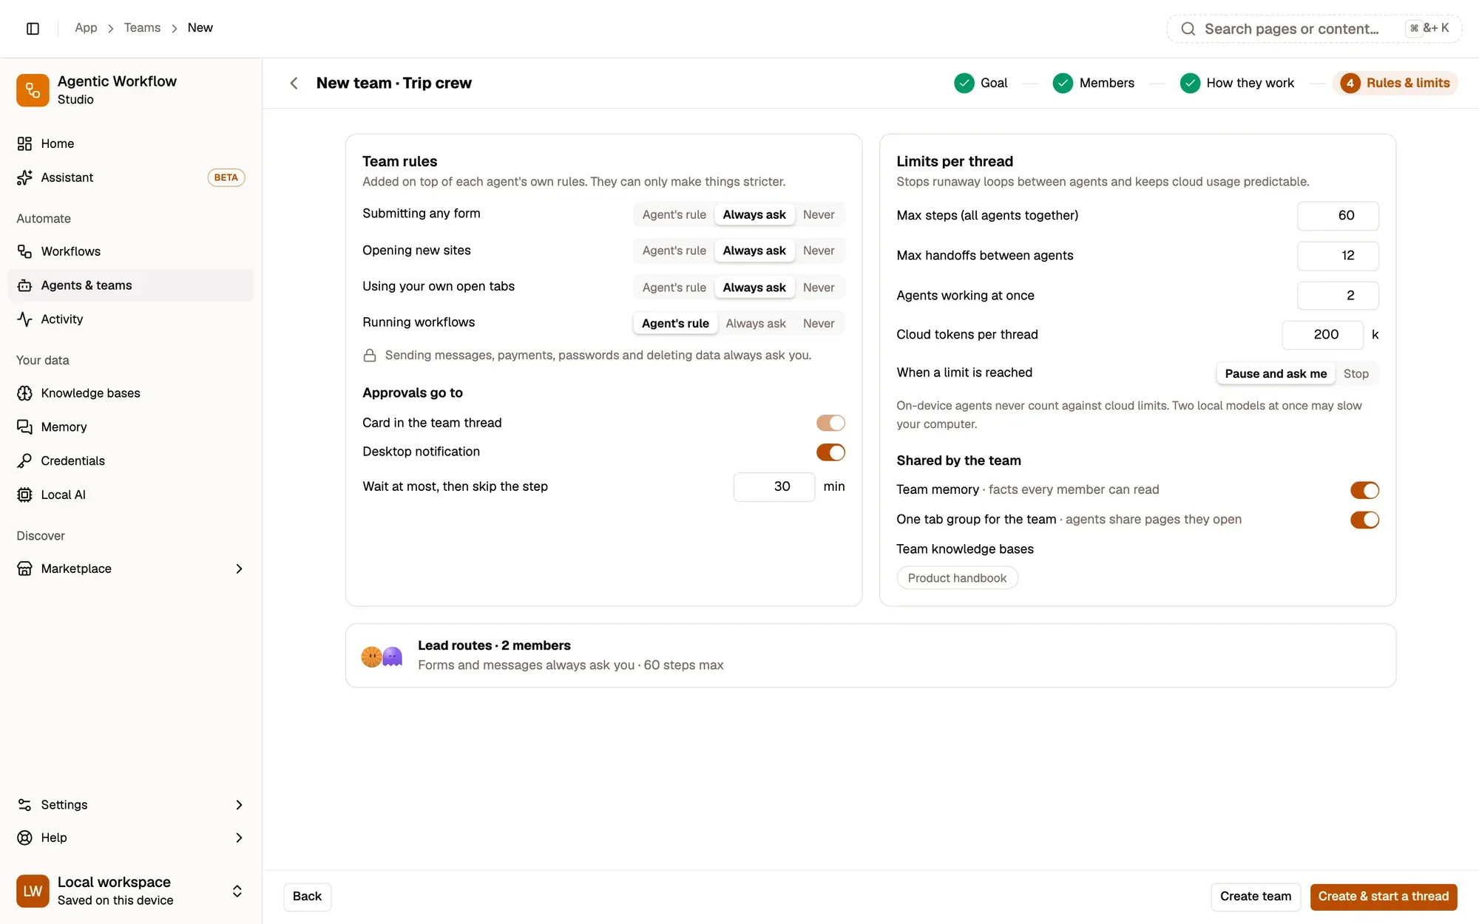
Task: Toggle the sidebar panel icon
Action: coord(33,28)
